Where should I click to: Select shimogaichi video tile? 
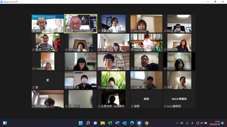pos(113,80)
